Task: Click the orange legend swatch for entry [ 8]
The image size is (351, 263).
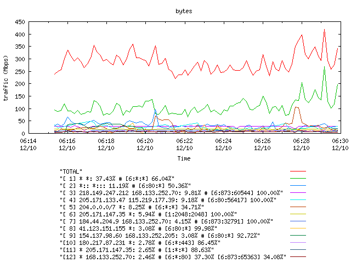Action: (x=298, y=228)
